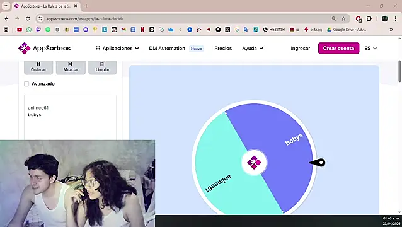Open DM Automation menu item
The height and width of the screenshot is (227, 402).
(167, 48)
